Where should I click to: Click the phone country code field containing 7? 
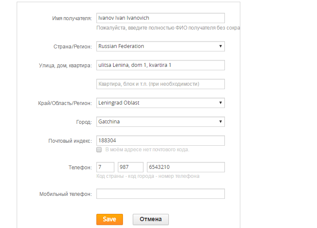[105, 167]
